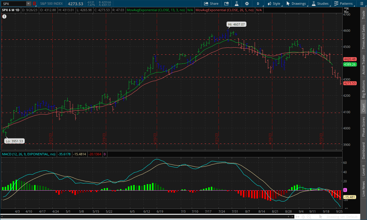Click the Drawing set: Default label
367x220 pixels.
point(342,217)
